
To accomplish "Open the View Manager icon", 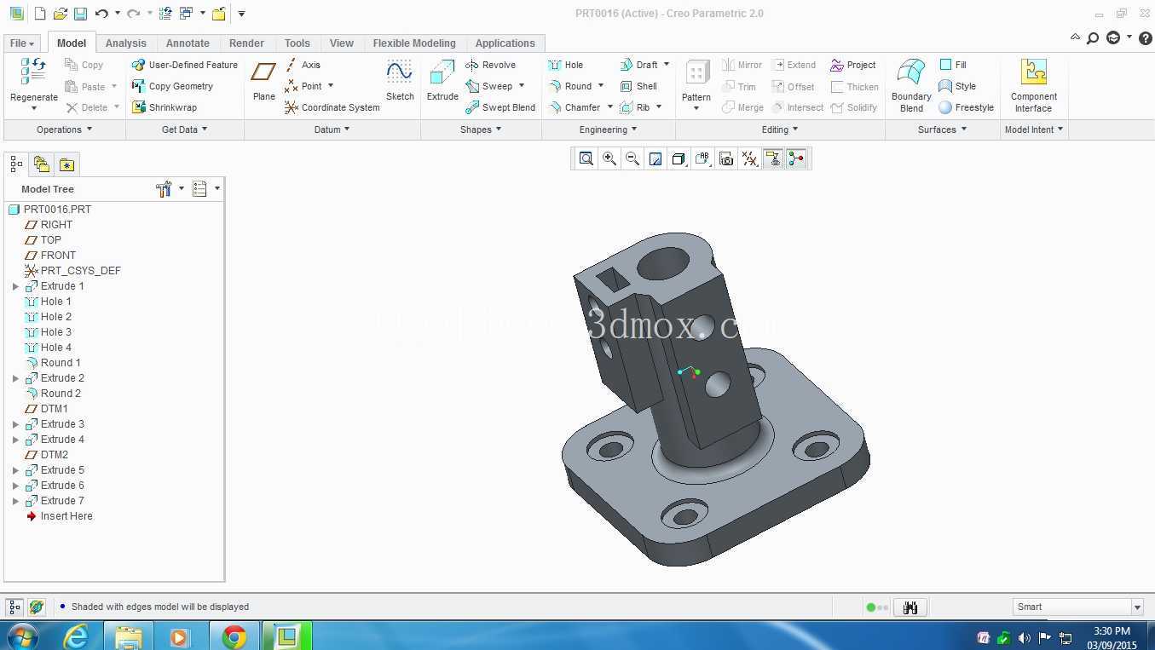I will pos(726,158).
